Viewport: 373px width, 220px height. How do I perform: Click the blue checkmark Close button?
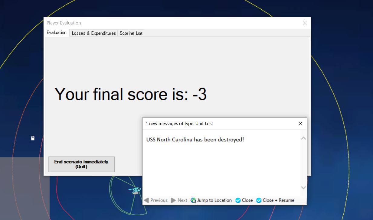pyautogui.click(x=238, y=200)
